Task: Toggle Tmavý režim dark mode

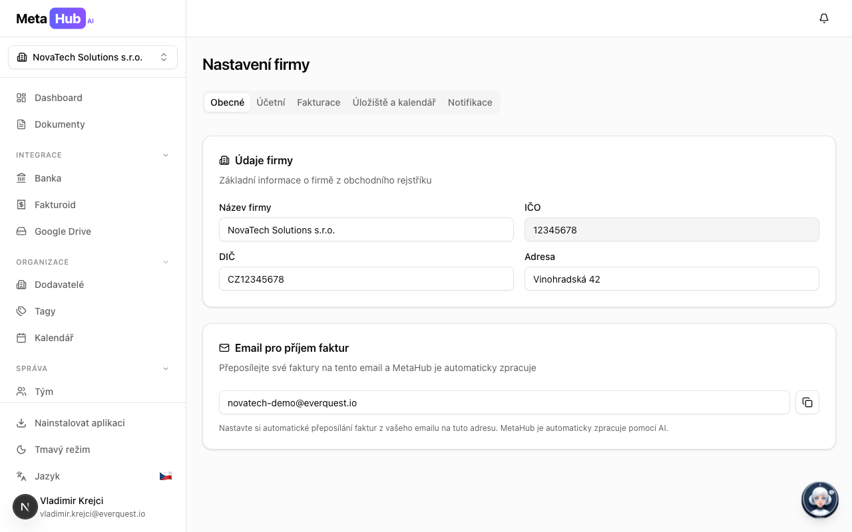Action: click(62, 450)
